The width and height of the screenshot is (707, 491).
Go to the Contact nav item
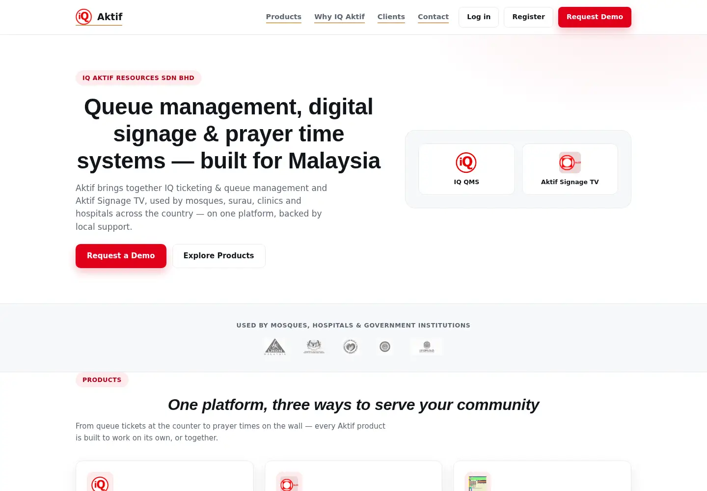coord(433,17)
